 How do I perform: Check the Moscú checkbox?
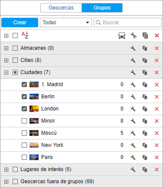(24, 133)
